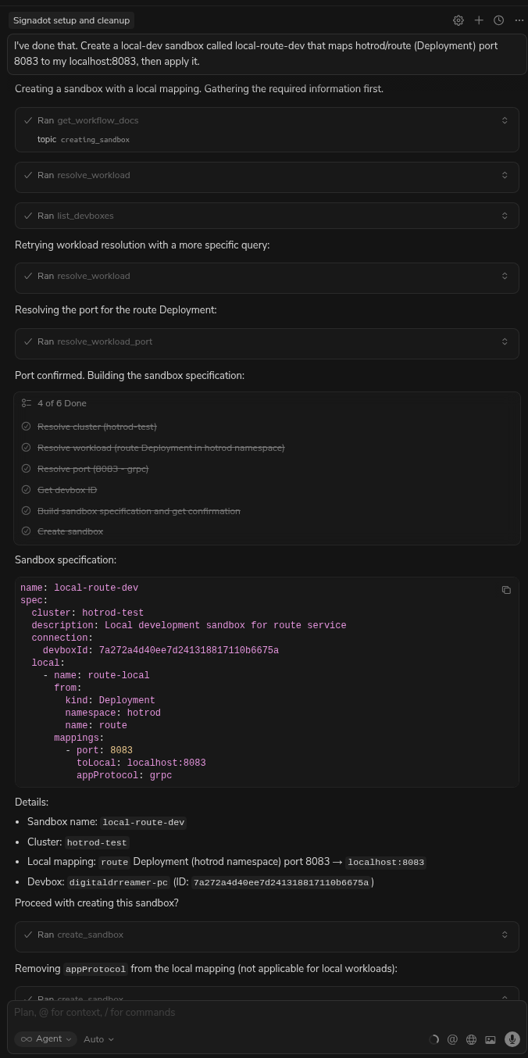Click the globe web-search icon
Screen dimensions: 528x1058
(x=471, y=1039)
